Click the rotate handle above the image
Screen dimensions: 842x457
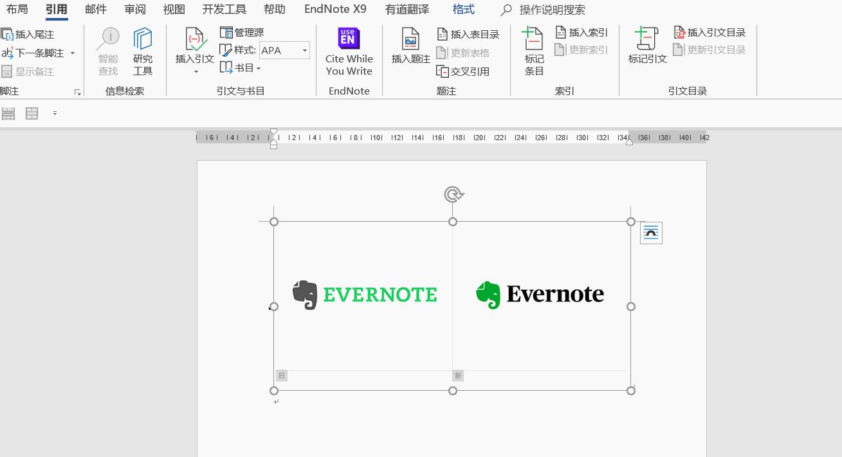(453, 194)
